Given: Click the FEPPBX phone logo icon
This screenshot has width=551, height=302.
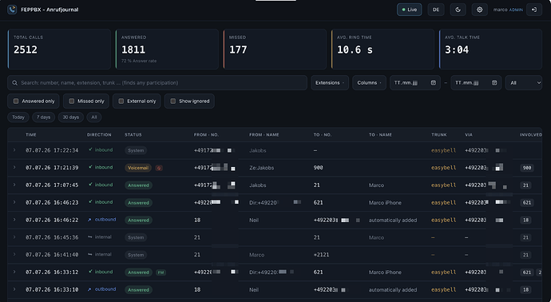Looking at the screenshot, I should click(12, 10).
